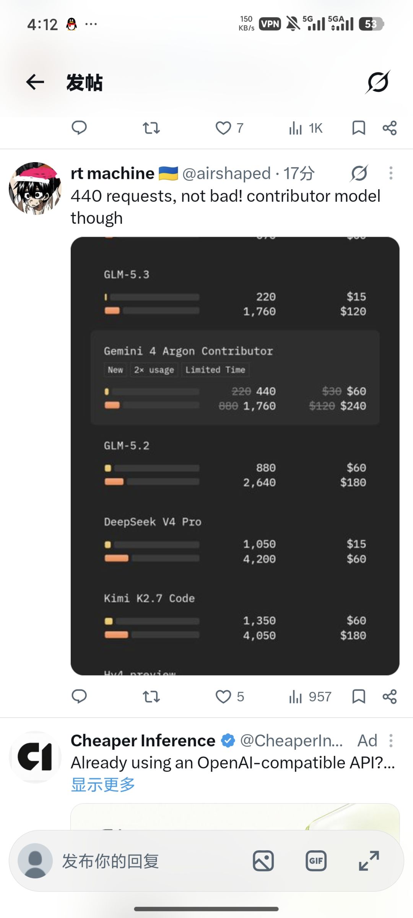Reply to the rt machine post
This screenshot has height=918, width=413.
(79, 696)
